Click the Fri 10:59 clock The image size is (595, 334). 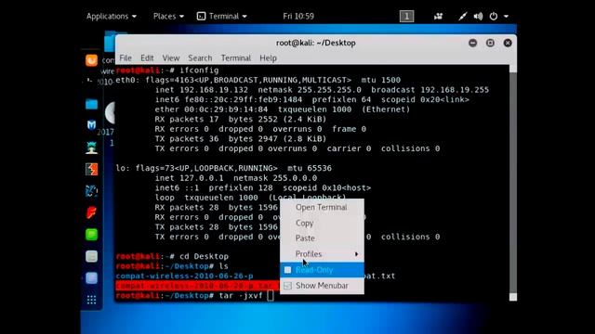(x=298, y=17)
